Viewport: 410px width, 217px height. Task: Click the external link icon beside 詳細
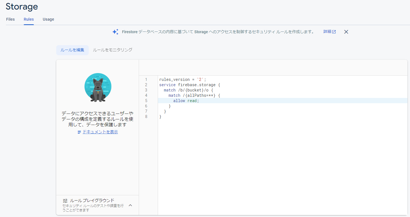(334, 32)
